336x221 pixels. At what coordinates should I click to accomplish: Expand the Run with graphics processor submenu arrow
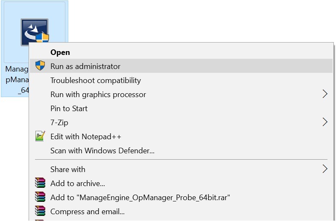[324, 94]
